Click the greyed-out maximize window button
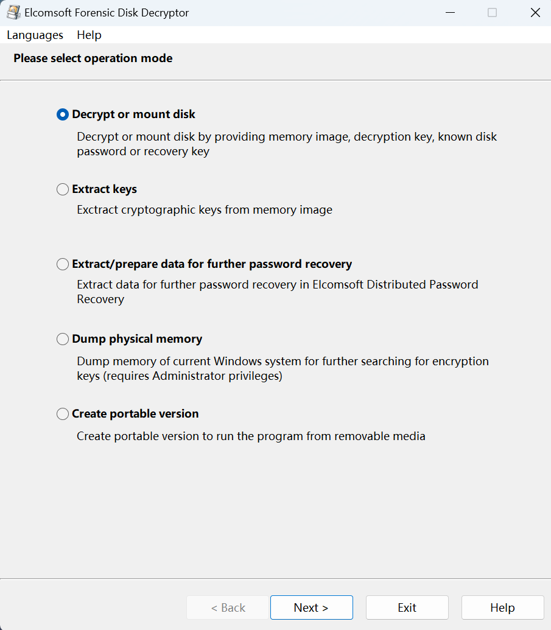This screenshot has height=630, width=551. point(492,12)
